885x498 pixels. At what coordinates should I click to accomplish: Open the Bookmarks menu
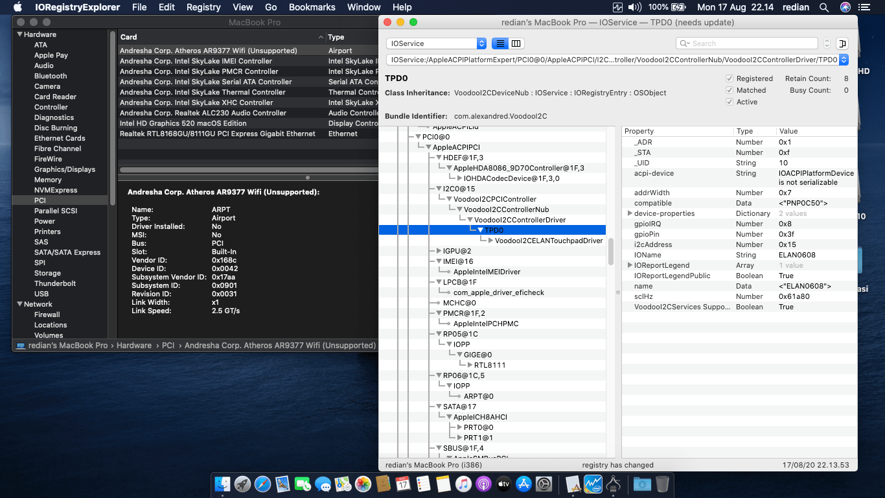click(312, 7)
